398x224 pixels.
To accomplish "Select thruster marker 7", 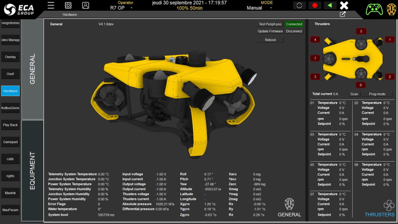I will 315,58.
